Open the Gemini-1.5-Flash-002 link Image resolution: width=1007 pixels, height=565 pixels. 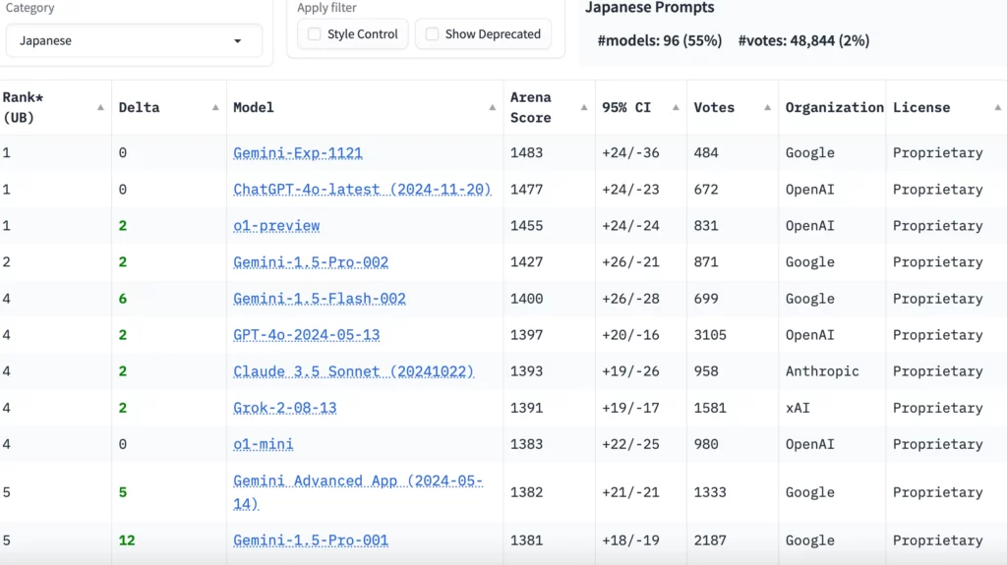pyautogui.click(x=320, y=299)
